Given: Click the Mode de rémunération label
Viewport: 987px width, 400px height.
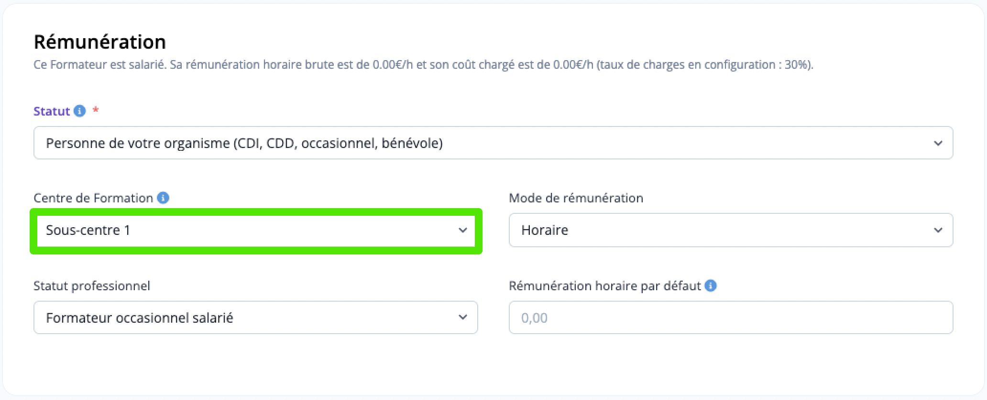Looking at the screenshot, I should [x=576, y=198].
